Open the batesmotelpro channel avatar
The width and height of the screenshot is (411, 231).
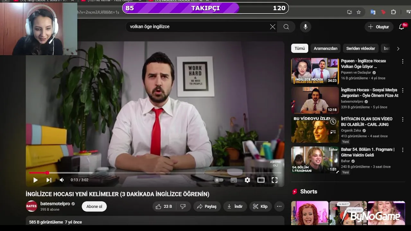[31, 206]
